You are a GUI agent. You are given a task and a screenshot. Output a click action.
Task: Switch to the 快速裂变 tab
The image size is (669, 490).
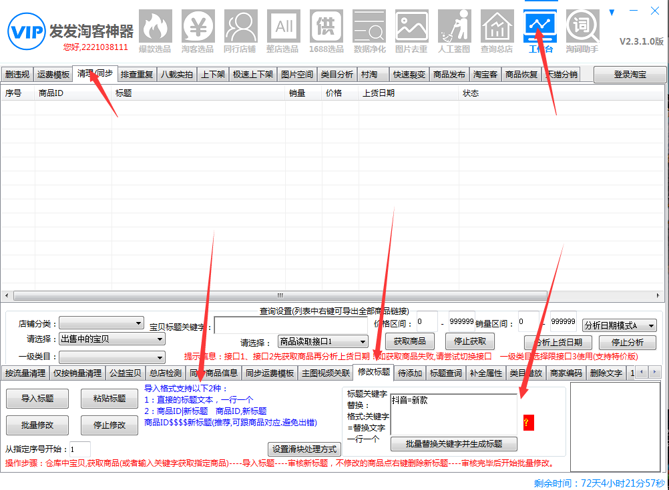(x=409, y=75)
